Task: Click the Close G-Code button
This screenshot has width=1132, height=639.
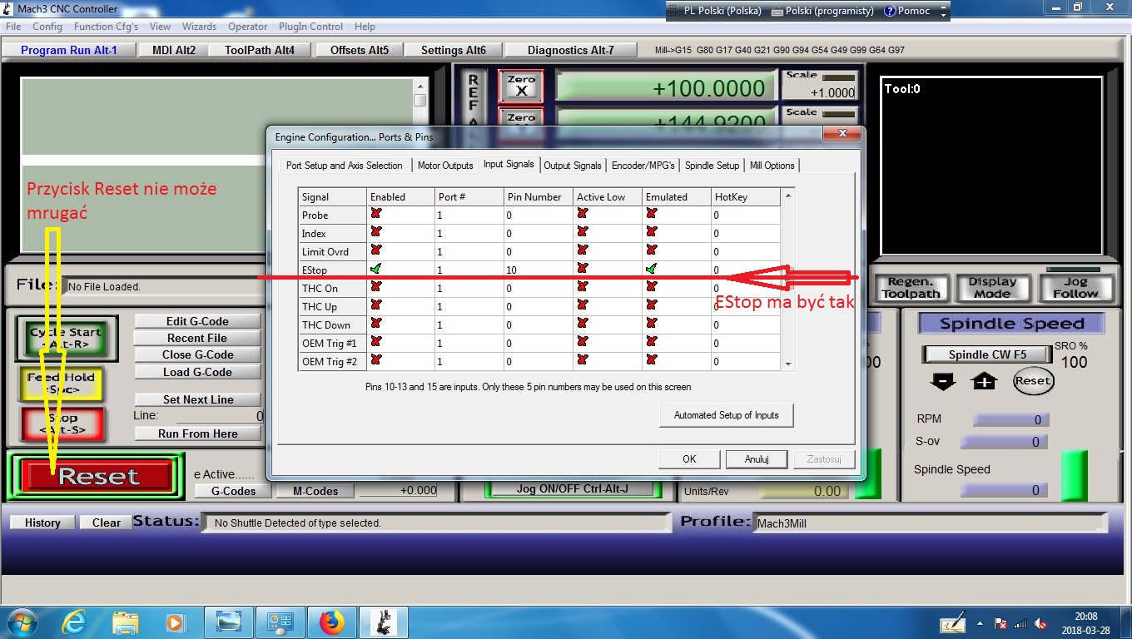Action: (x=197, y=354)
